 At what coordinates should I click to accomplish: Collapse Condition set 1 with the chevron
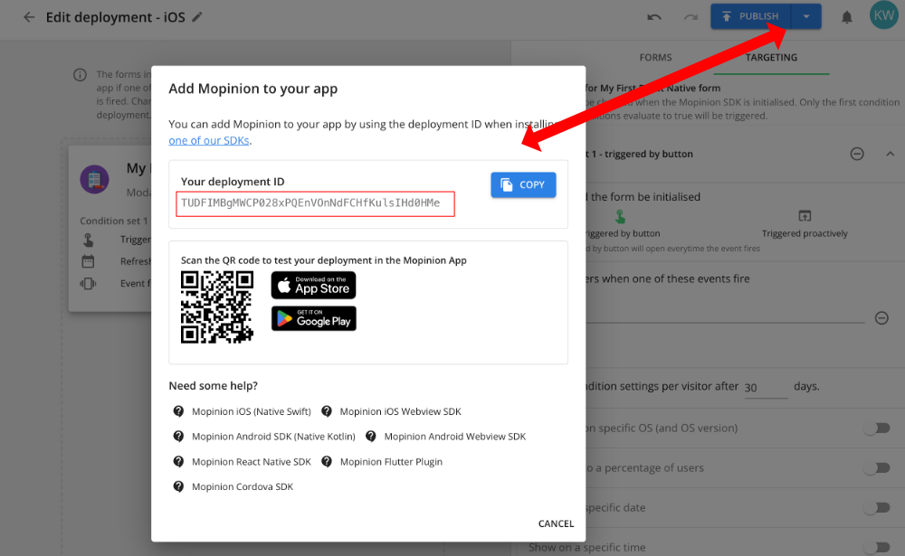pos(888,154)
